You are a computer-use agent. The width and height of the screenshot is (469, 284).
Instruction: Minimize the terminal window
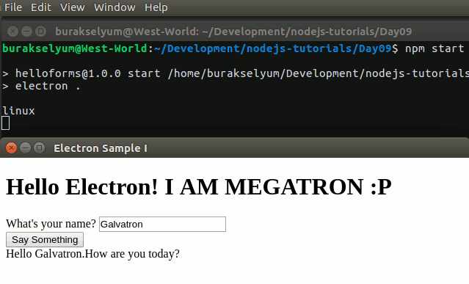click(26, 31)
